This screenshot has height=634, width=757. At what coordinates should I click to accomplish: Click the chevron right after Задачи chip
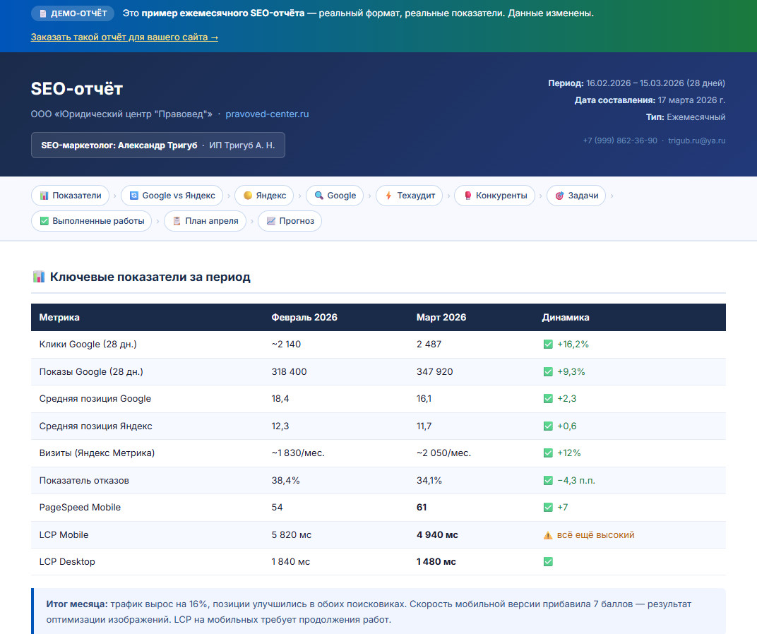coord(612,196)
